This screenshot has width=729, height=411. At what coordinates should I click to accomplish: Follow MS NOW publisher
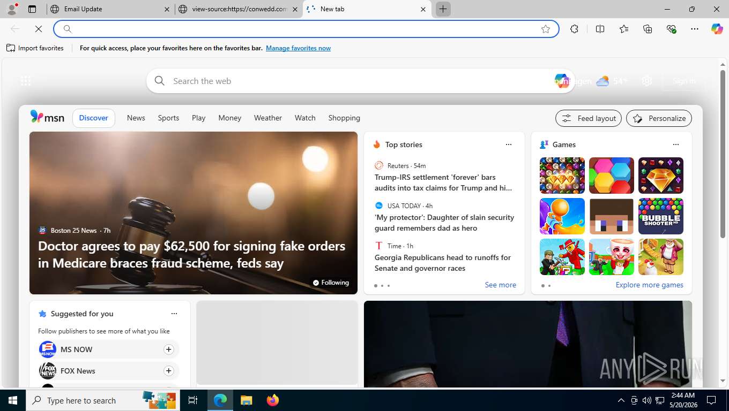click(x=168, y=349)
